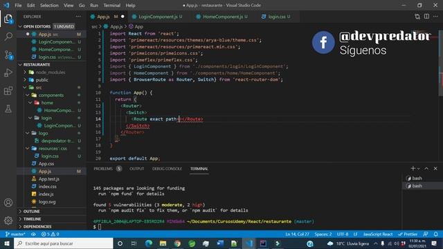443x249 pixels.
Task: Show the Problems panel tab
Action: click(108, 169)
